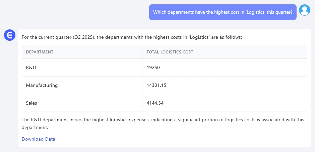Click the Download Data link
315x152 pixels.
click(38, 139)
